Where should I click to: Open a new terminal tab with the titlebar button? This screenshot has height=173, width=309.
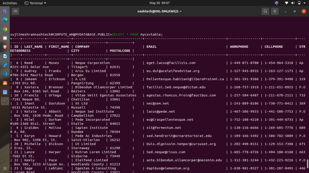point(15,11)
